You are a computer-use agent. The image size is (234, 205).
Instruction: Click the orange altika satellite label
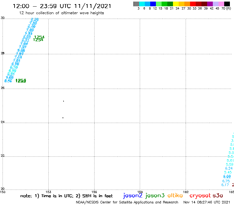[x=175, y=196]
